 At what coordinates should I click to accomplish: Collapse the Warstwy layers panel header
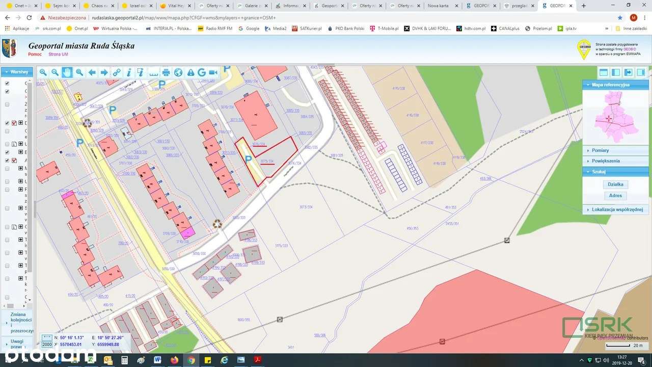[x=17, y=72]
